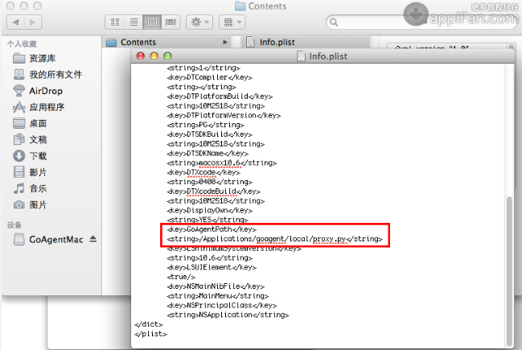Click the PG string line
Viewport: 522px width, 350px height.
[x=205, y=125]
